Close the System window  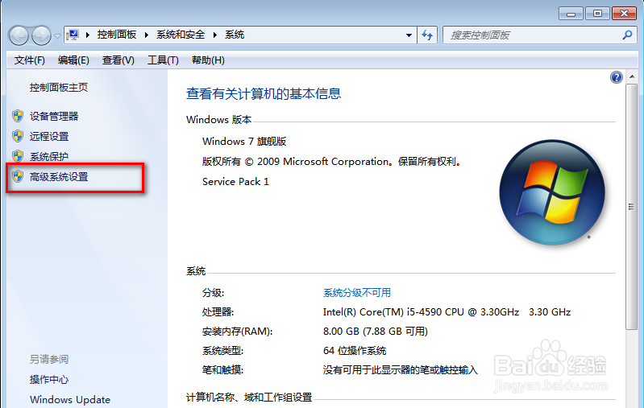point(625,14)
